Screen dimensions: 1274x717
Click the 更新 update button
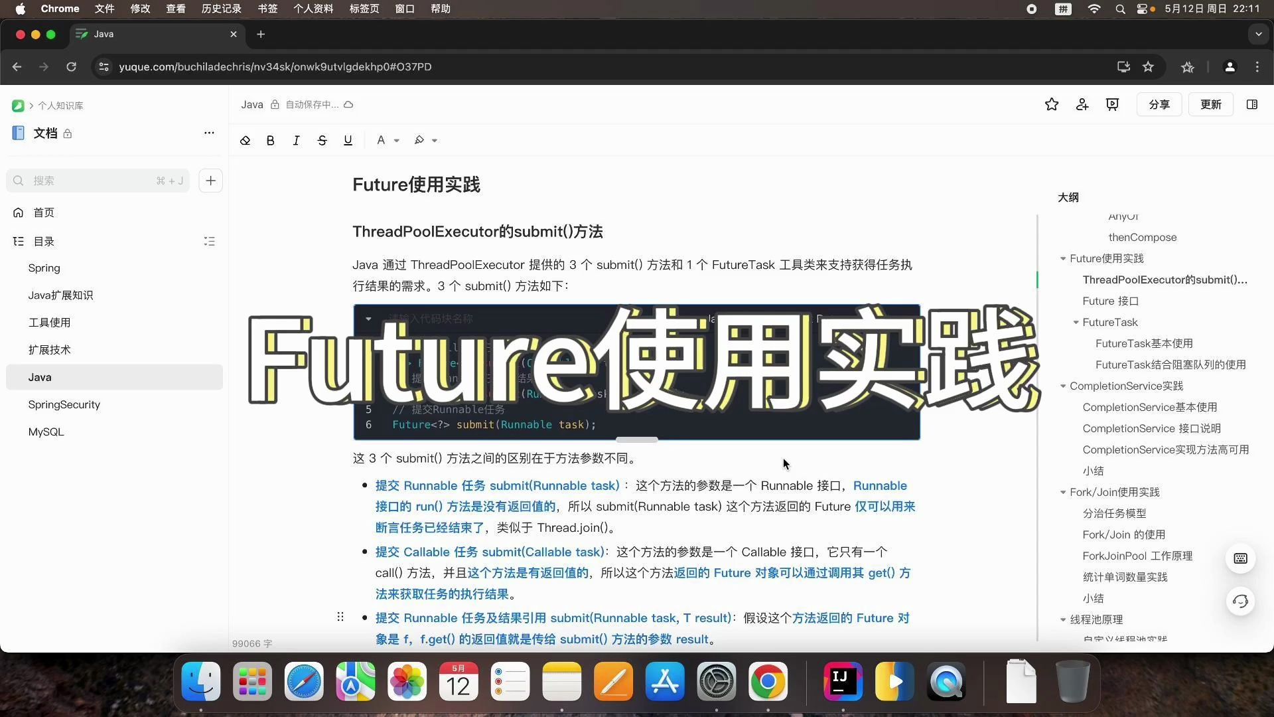click(x=1210, y=104)
